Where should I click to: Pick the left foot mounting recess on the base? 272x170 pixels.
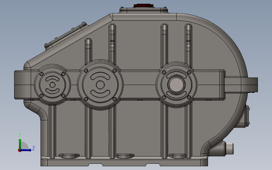point(69,156)
